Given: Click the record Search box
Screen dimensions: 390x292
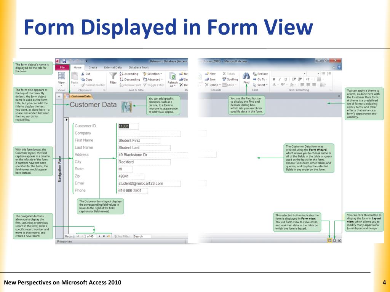Looking at the screenshot, I should (142, 236).
